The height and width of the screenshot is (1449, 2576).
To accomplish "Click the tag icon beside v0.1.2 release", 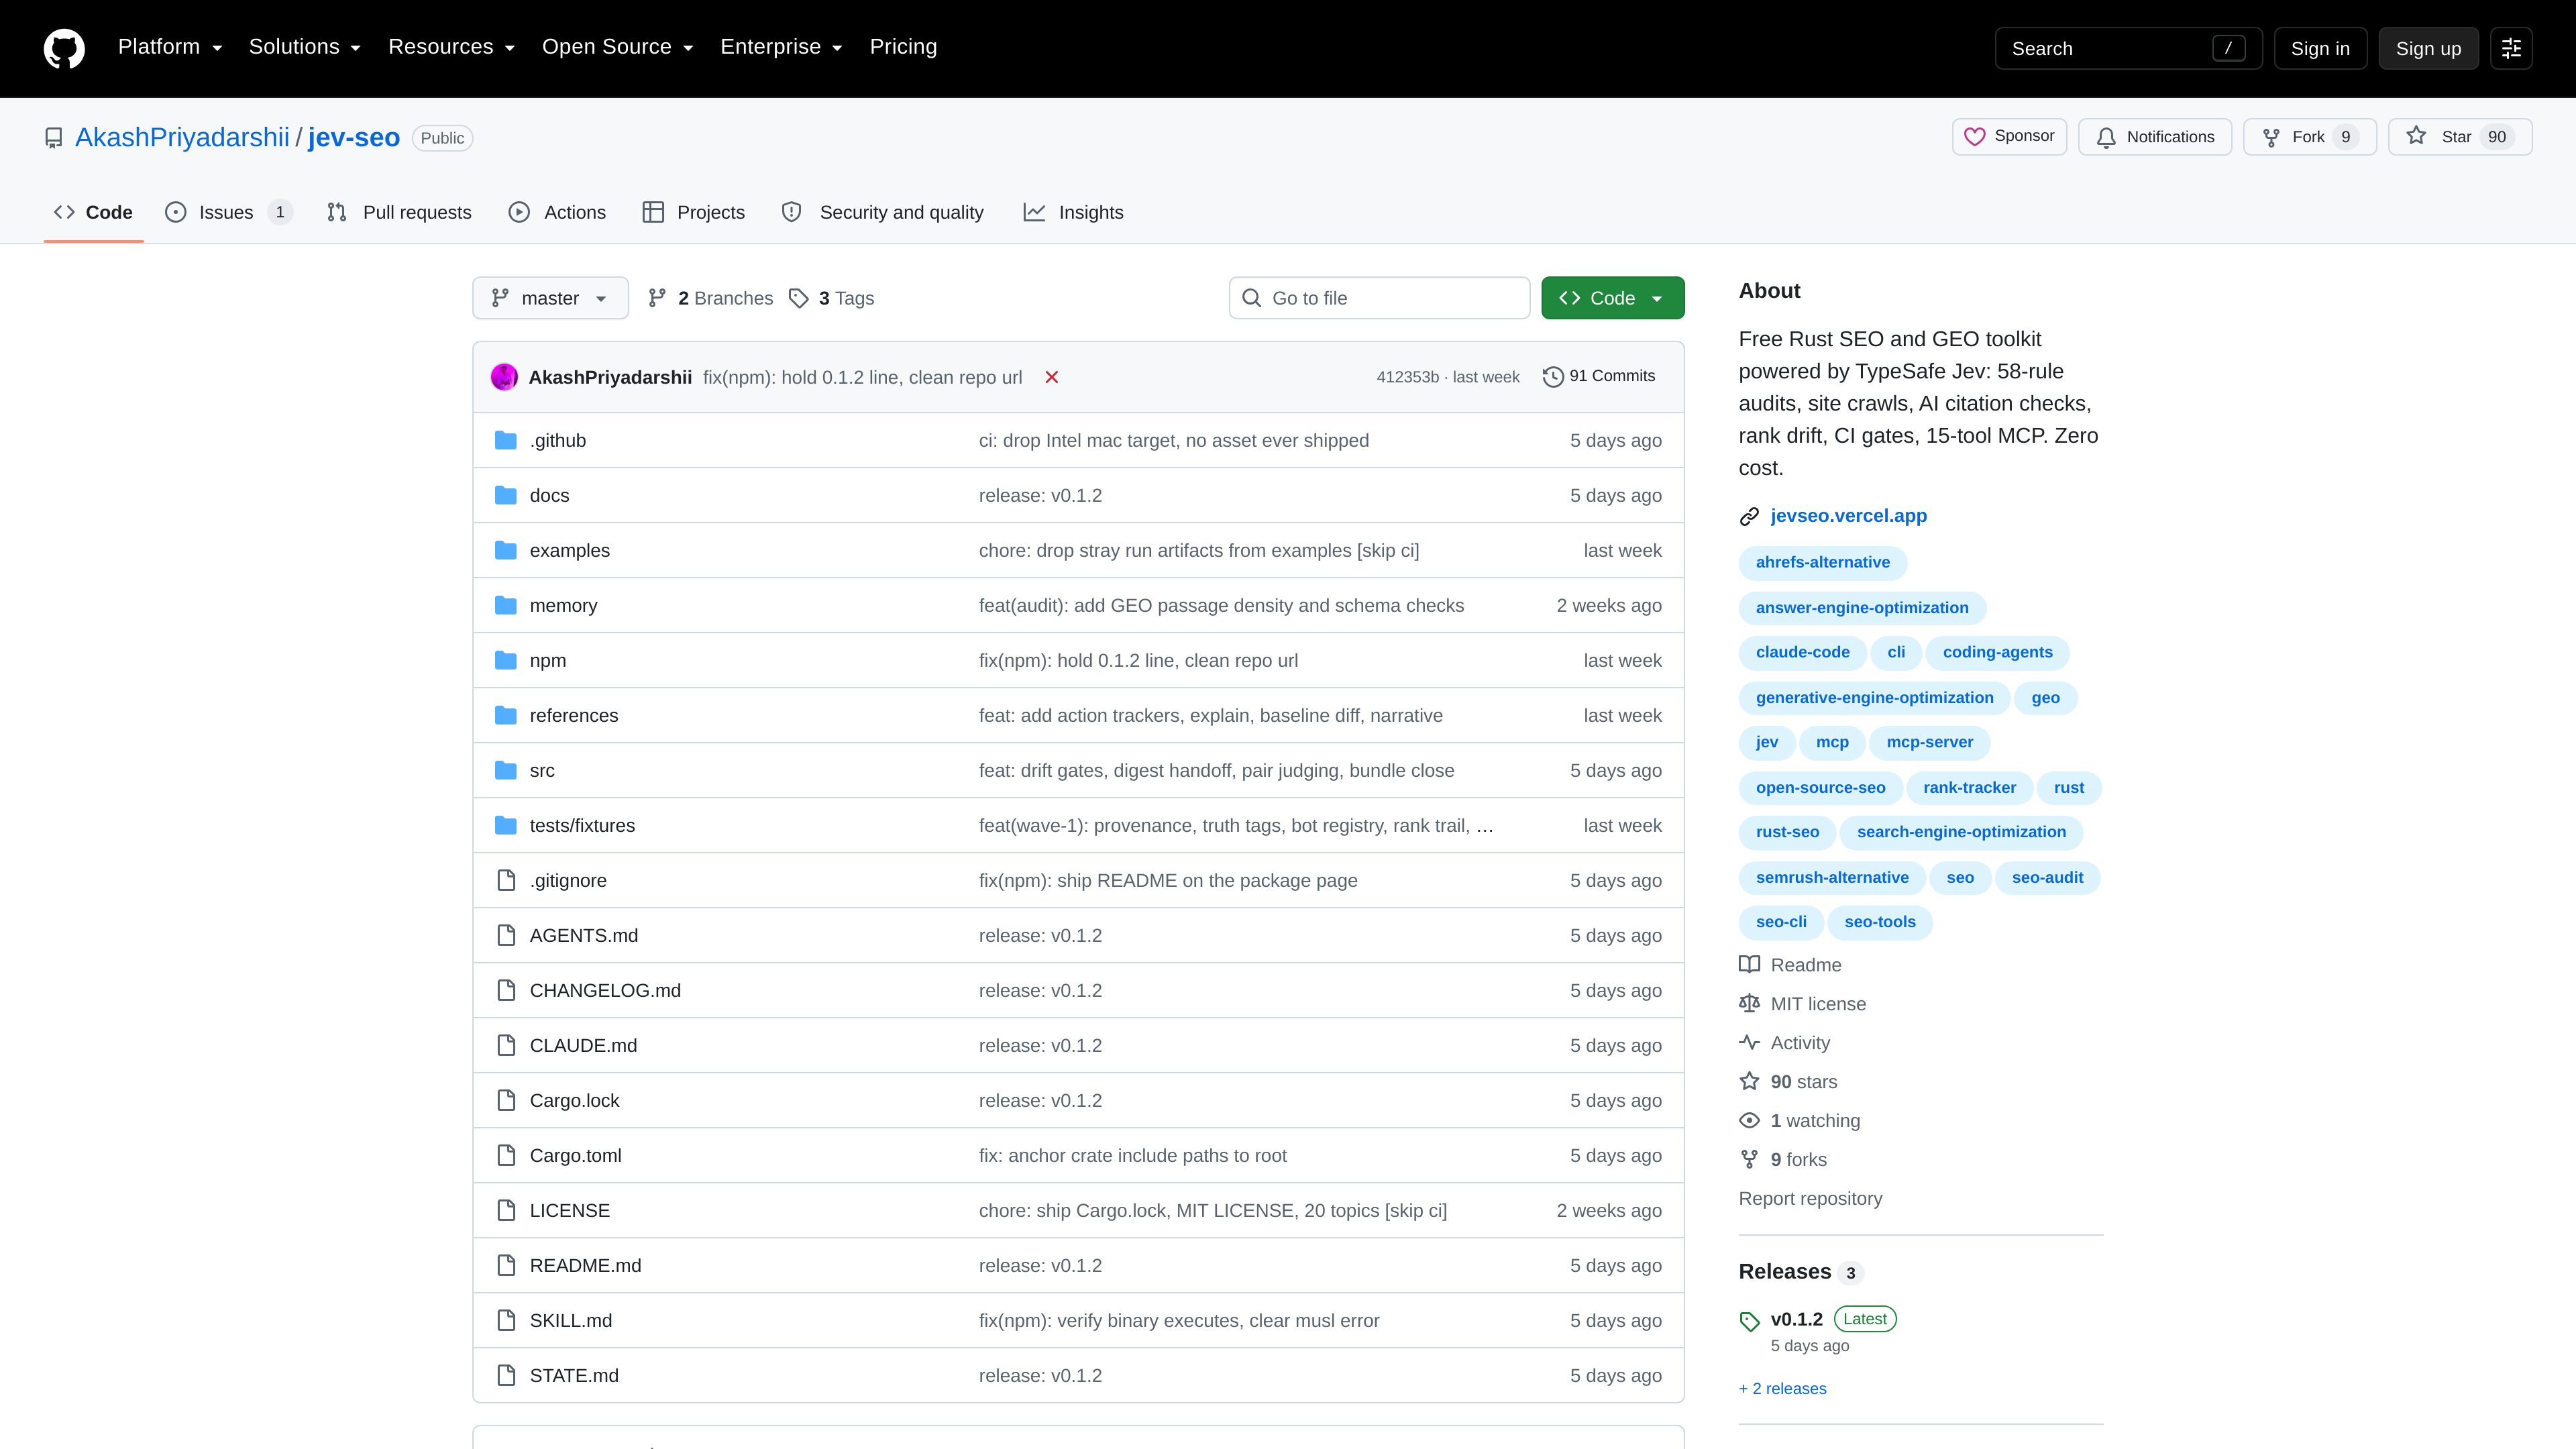I will click(1749, 1321).
